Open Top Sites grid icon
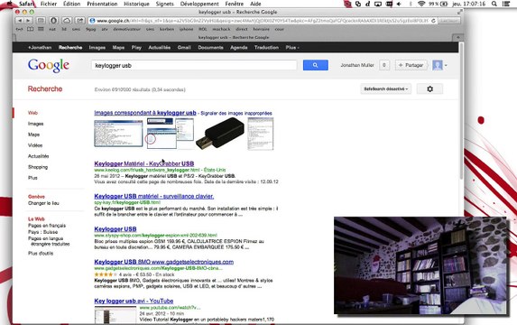Screen dimensions: 517x325 [41, 29]
